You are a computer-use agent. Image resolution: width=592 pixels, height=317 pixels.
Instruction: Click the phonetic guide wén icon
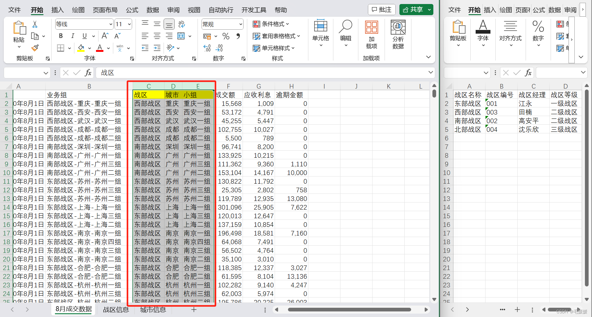pos(120,48)
